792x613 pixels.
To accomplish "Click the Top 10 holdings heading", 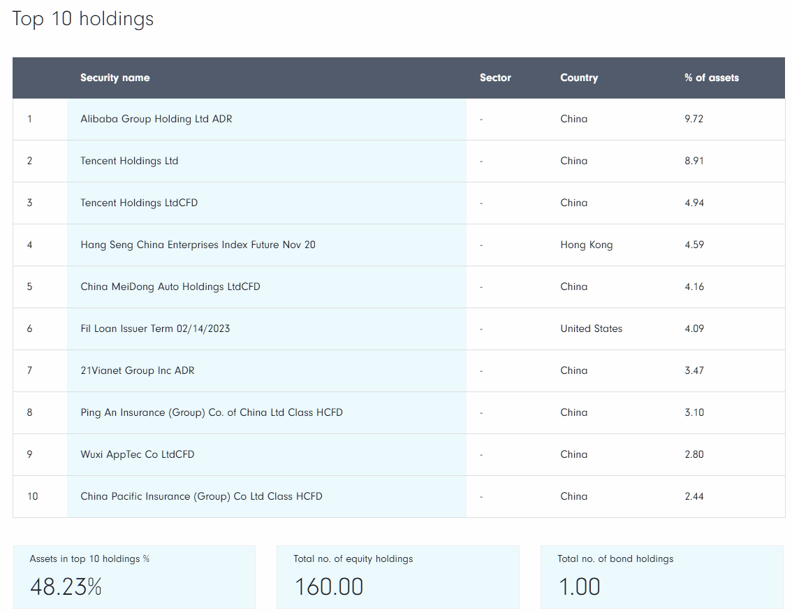I will click(83, 19).
